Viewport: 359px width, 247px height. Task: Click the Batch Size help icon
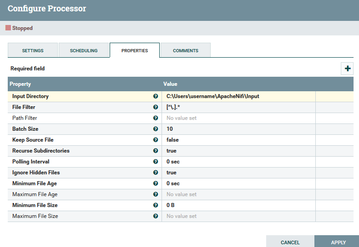pyautogui.click(x=156, y=129)
